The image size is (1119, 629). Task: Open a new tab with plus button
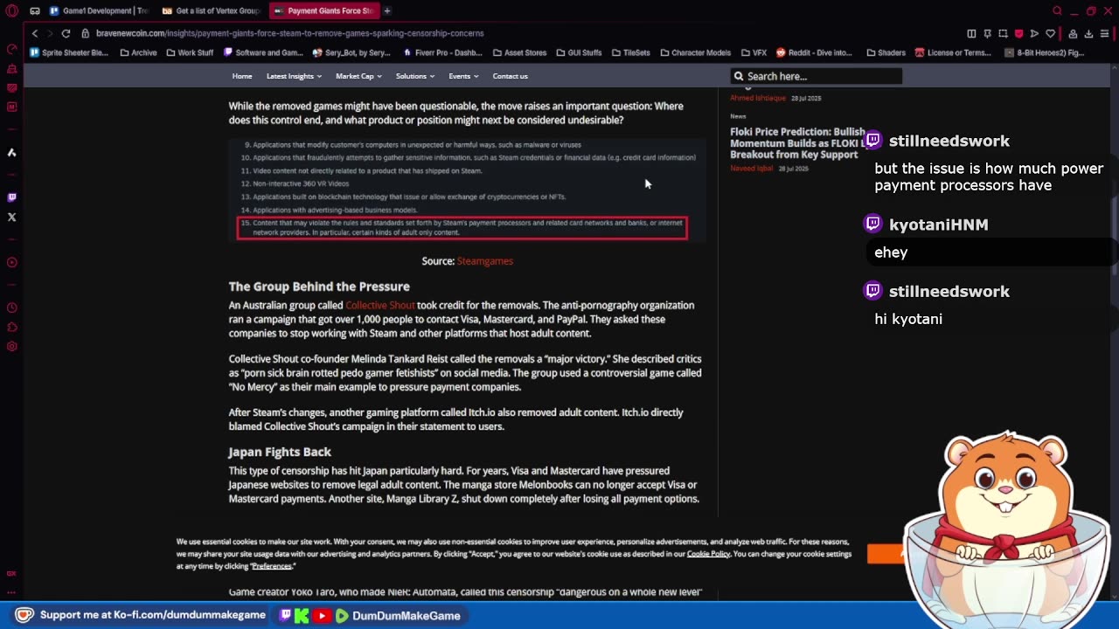[x=386, y=10]
